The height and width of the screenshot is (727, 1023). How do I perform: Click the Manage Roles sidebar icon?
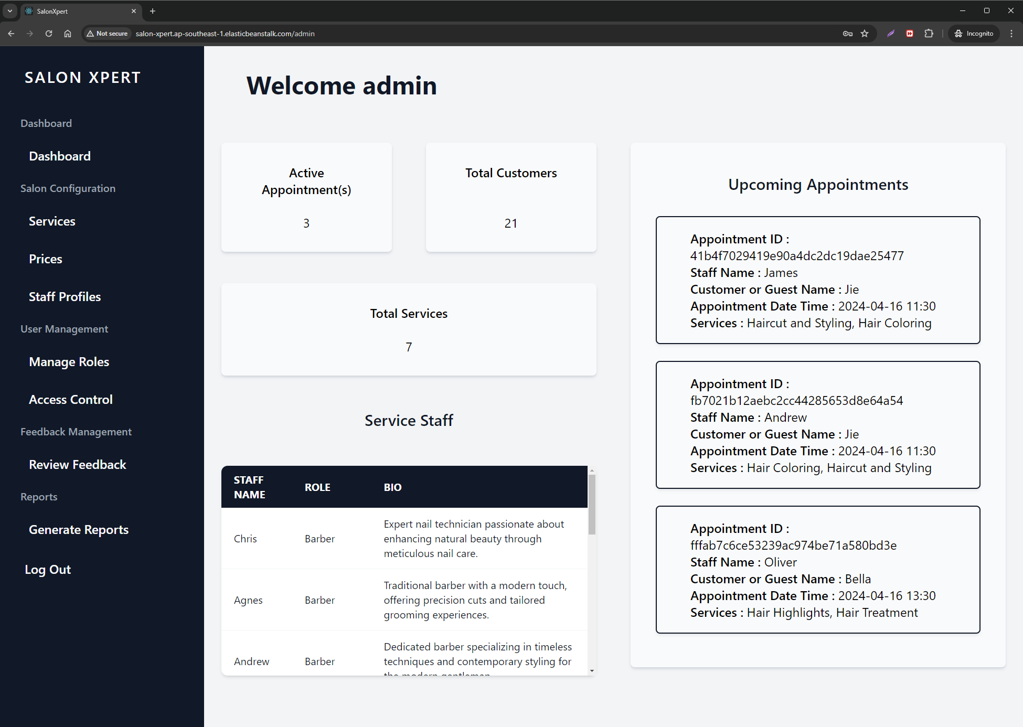click(68, 361)
